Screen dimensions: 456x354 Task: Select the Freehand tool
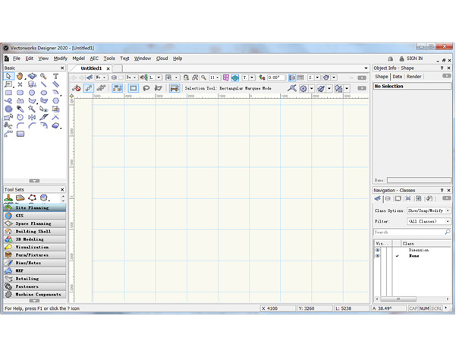[x=8, y=101]
